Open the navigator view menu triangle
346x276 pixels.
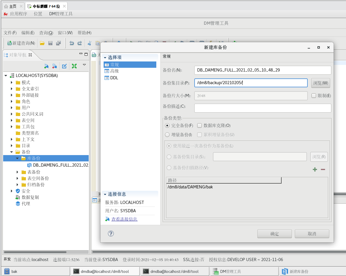pos(84,65)
